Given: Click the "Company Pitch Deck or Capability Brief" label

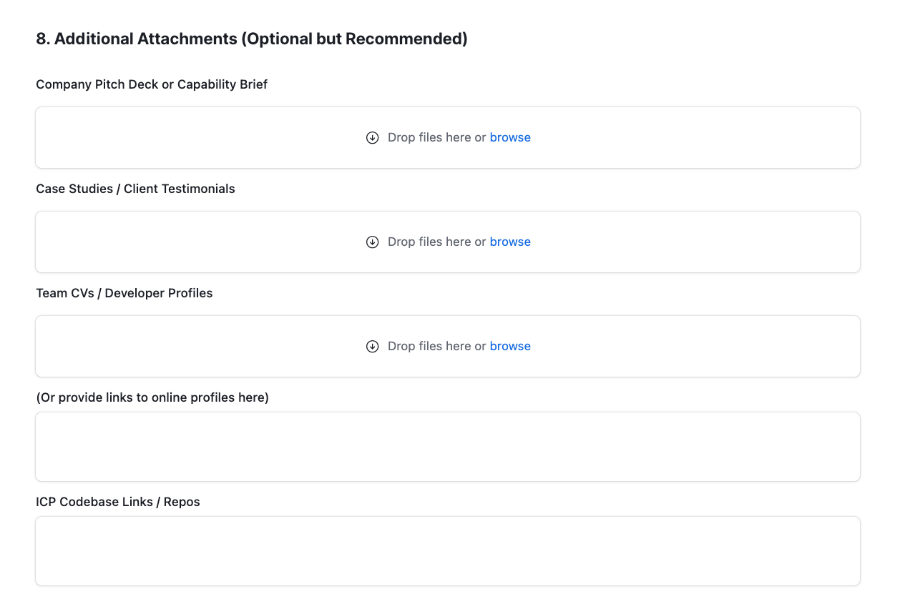Looking at the screenshot, I should (x=152, y=84).
